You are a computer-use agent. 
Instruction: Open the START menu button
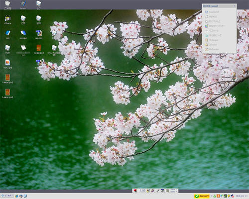7,196
